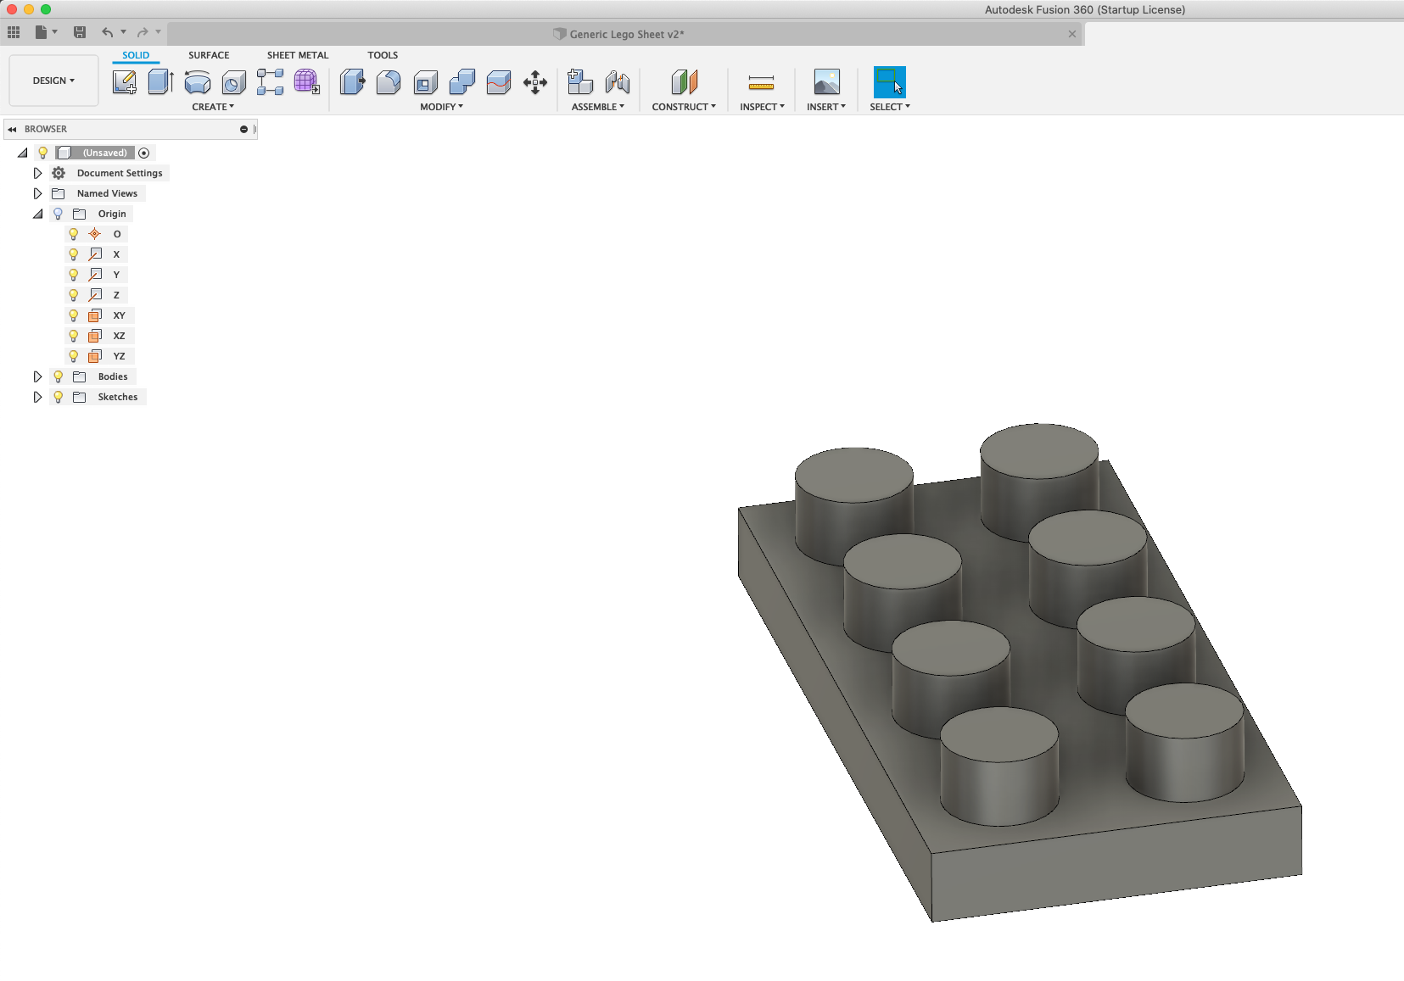The image size is (1404, 981).
Task: Click the Measure tool under Inspect
Action: [761, 83]
